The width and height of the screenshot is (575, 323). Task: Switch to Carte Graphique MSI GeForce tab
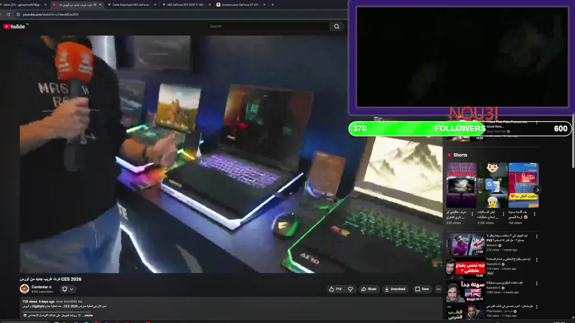tap(131, 4)
